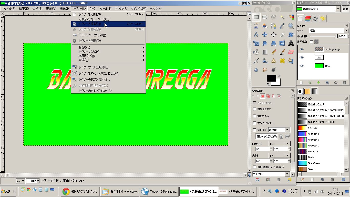Viewport: 350px width, 197px height.
Task: Click the black foreground color swatch
Action: 271,78
